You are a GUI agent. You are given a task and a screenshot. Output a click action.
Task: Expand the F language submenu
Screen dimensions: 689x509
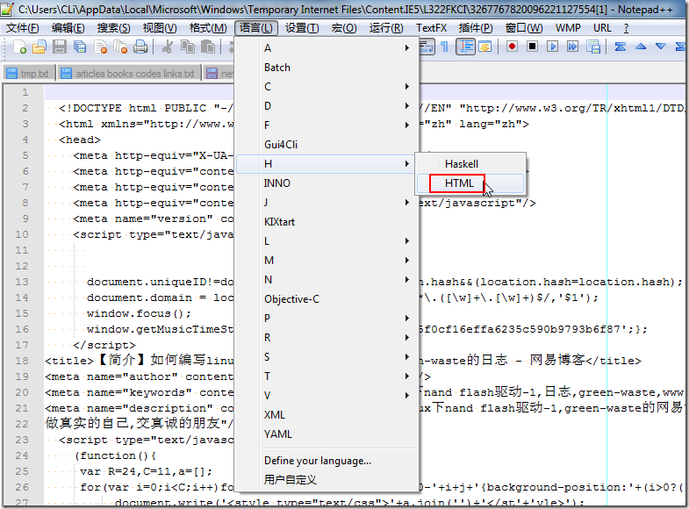326,125
